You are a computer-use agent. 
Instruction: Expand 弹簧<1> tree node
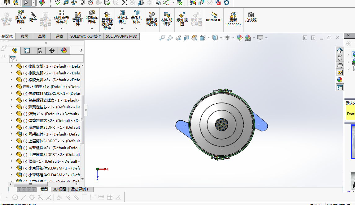coord(11,114)
